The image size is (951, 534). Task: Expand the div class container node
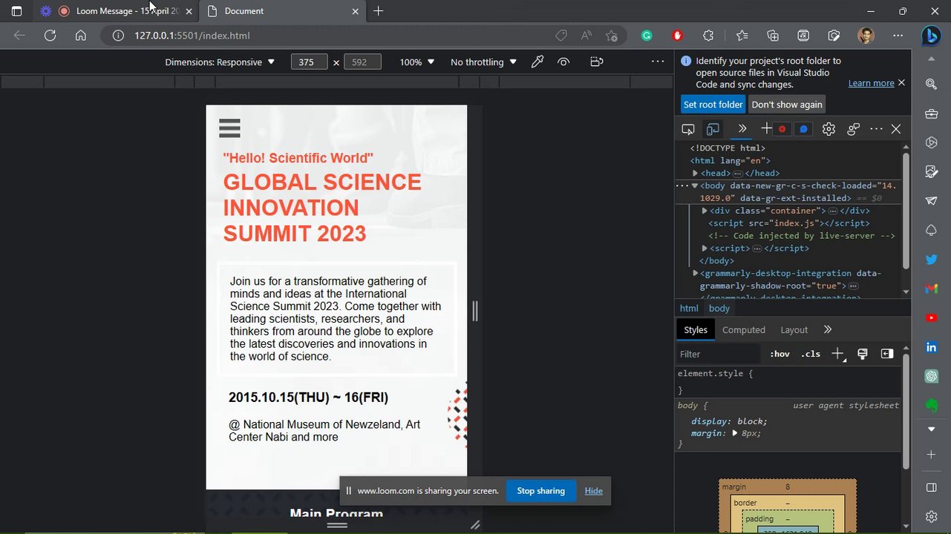click(705, 211)
